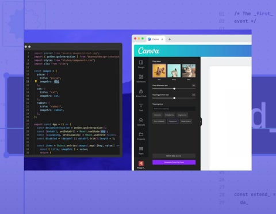Select the Text tool in Canva sidebar

point(141,107)
